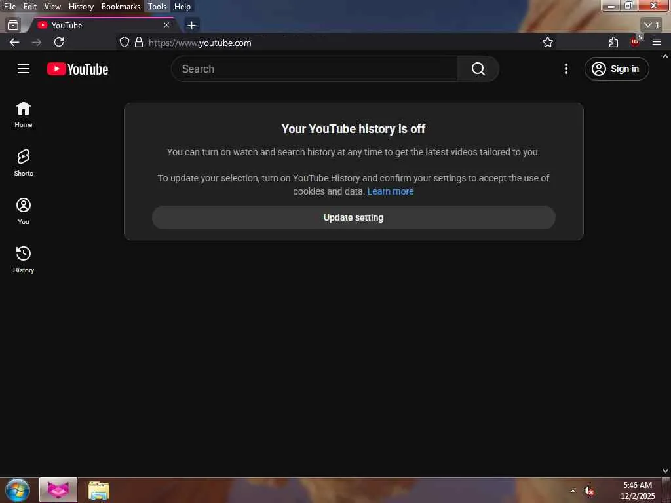This screenshot has width=671, height=503.
Task: Click the YouTube logo
Action: [77, 69]
